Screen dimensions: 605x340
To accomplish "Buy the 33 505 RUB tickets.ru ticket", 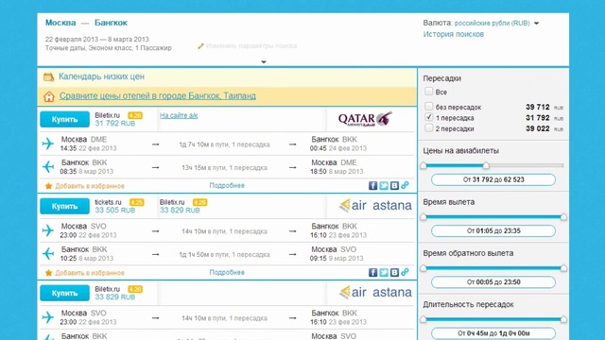I will pos(64,206).
